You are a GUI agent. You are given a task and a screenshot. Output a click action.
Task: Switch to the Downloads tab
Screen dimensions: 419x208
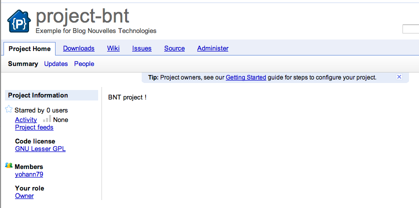click(x=79, y=48)
